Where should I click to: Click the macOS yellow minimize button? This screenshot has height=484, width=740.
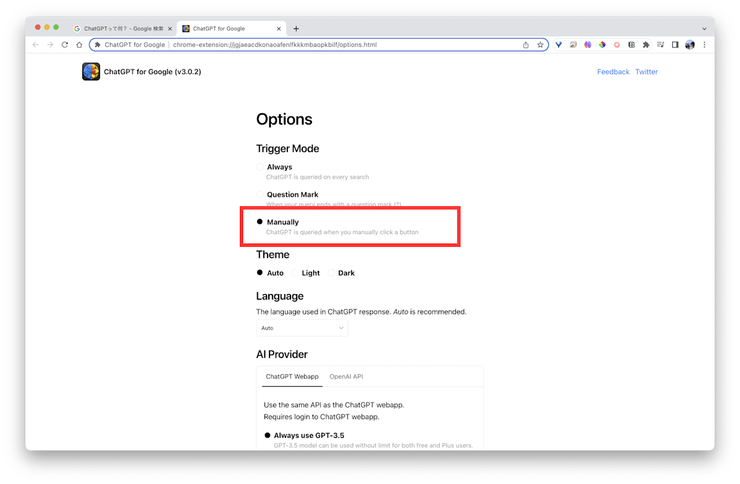tap(47, 27)
